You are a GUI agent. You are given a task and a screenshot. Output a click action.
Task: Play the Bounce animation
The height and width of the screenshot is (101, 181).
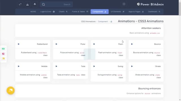132,44
